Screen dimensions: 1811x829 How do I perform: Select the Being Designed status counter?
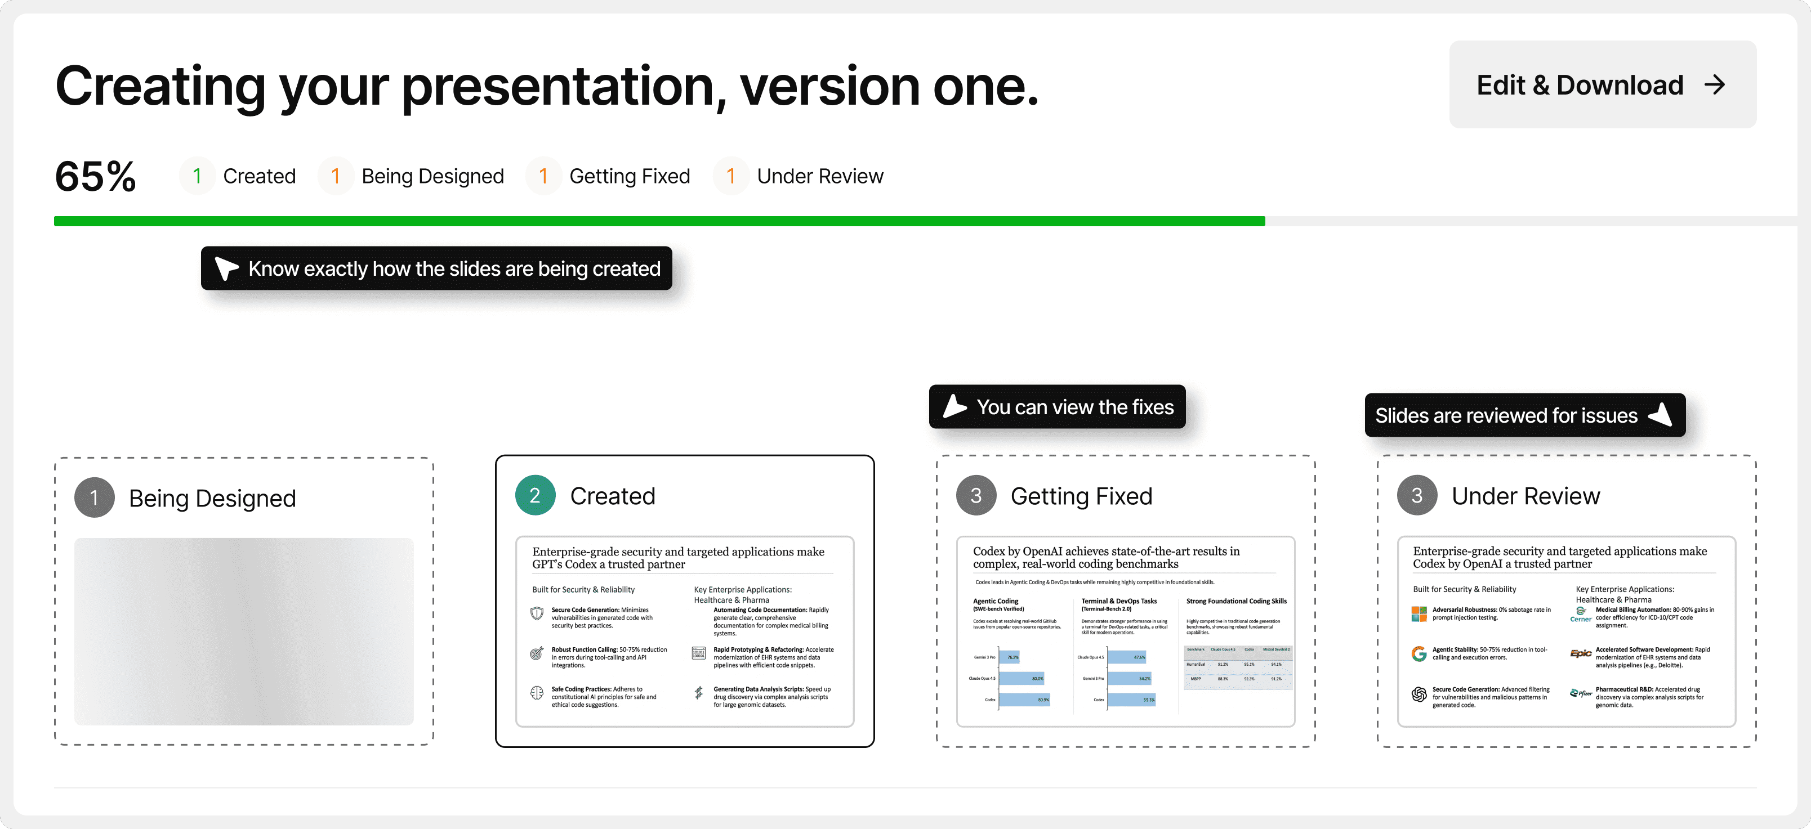point(411,176)
